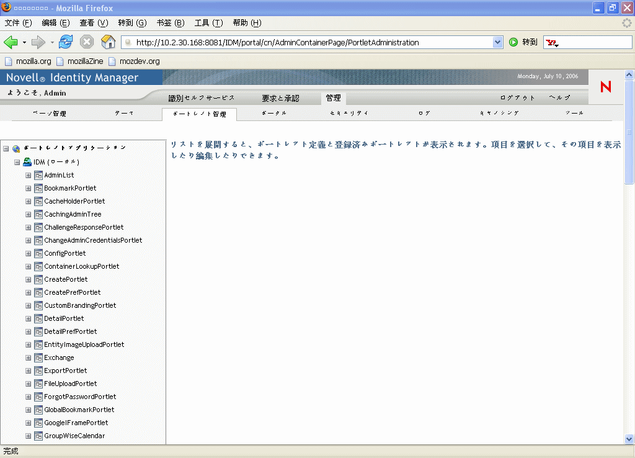
Task: Open the ページ管理 sub-tab
Action: tap(50, 114)
